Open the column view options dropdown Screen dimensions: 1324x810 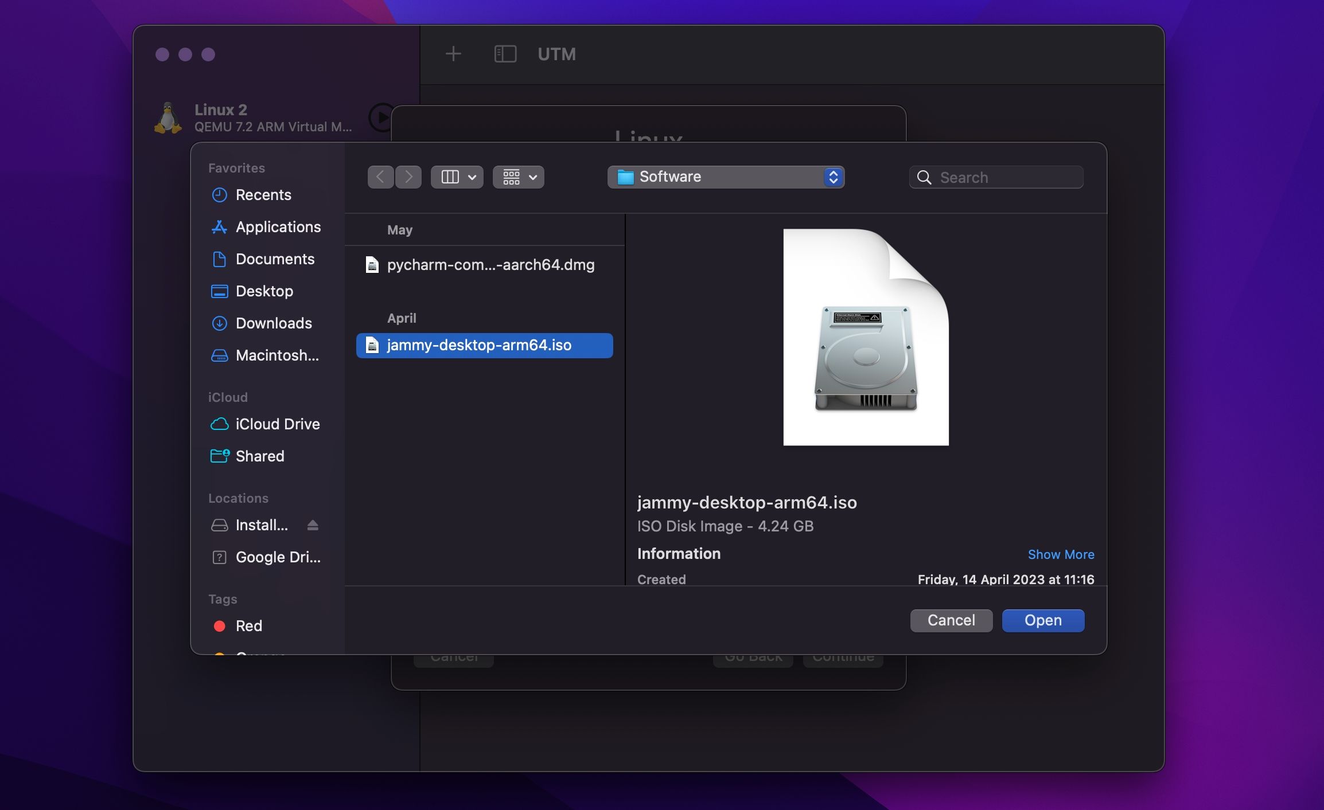point(457,177)
